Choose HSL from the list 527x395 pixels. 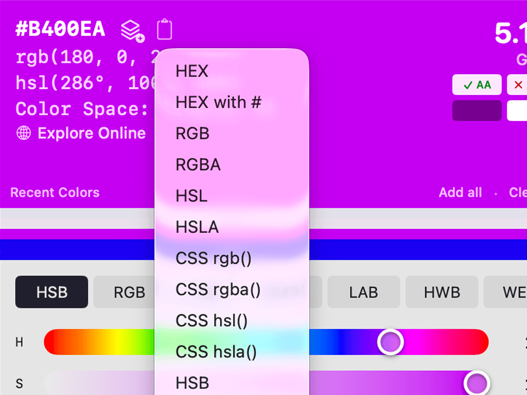pyautogui.click(x=191, y=196)
